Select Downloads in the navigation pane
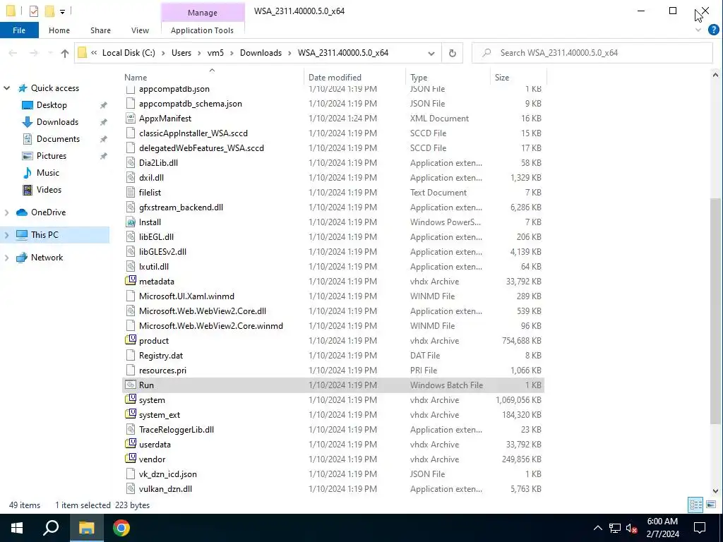Screen dimensions: 723x542 coord(57,122)
